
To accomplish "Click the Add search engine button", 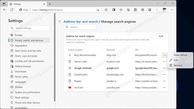I will (x=161, y=36).
